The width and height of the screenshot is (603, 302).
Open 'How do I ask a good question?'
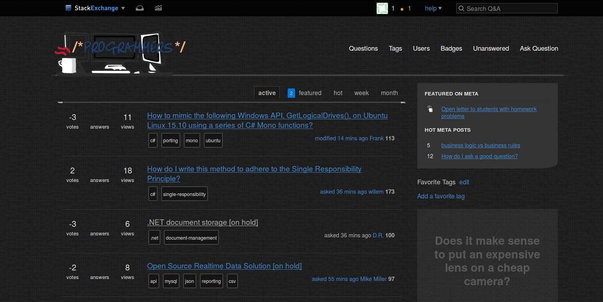[x=479, y=156]
